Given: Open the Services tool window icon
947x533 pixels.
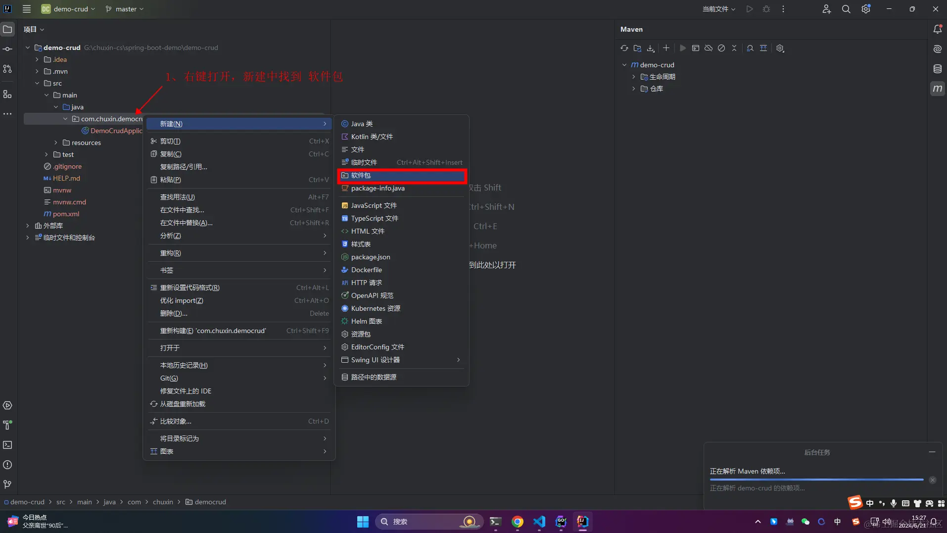Looking at the screenshot, I should coord(7,405).
